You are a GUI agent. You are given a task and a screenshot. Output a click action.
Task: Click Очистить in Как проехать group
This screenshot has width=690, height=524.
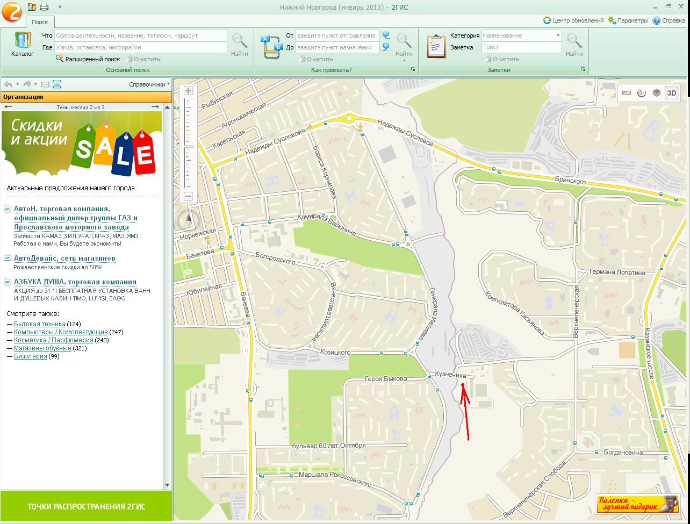click(316, 59)
